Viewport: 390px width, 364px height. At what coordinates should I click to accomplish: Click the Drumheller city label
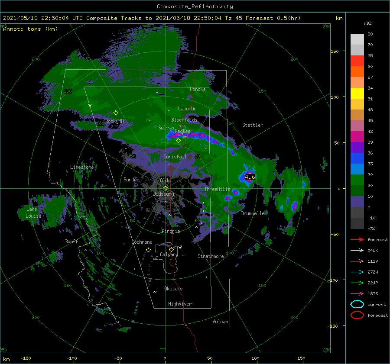(x=254, y=213)
